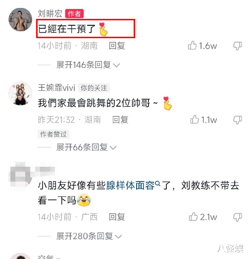Reply to the 广西 user's comment

[117, 217]
